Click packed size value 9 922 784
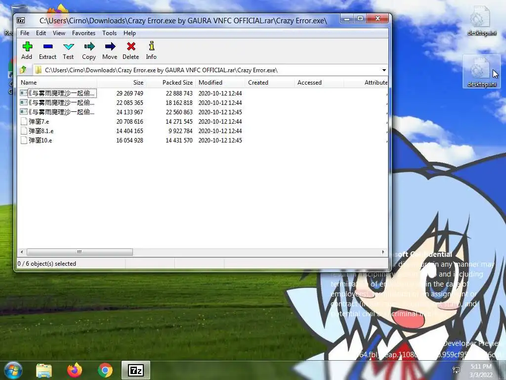 180,131
